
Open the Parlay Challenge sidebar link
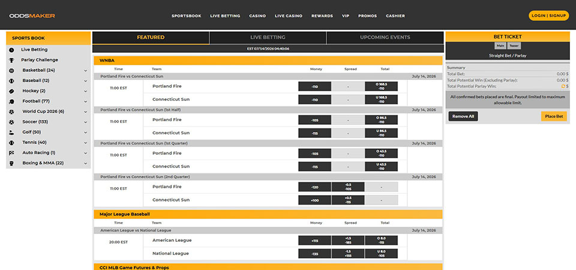pos(40,60)
